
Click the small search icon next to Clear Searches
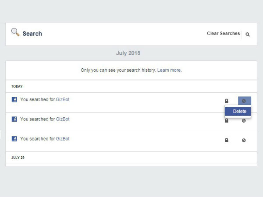[248, 34]
